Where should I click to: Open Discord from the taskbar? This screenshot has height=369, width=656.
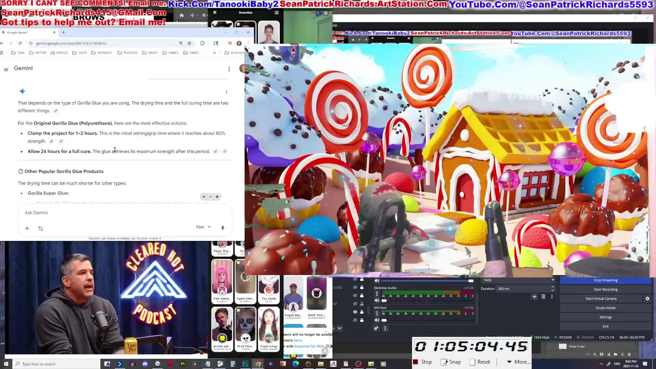click(x=145, y=364)
